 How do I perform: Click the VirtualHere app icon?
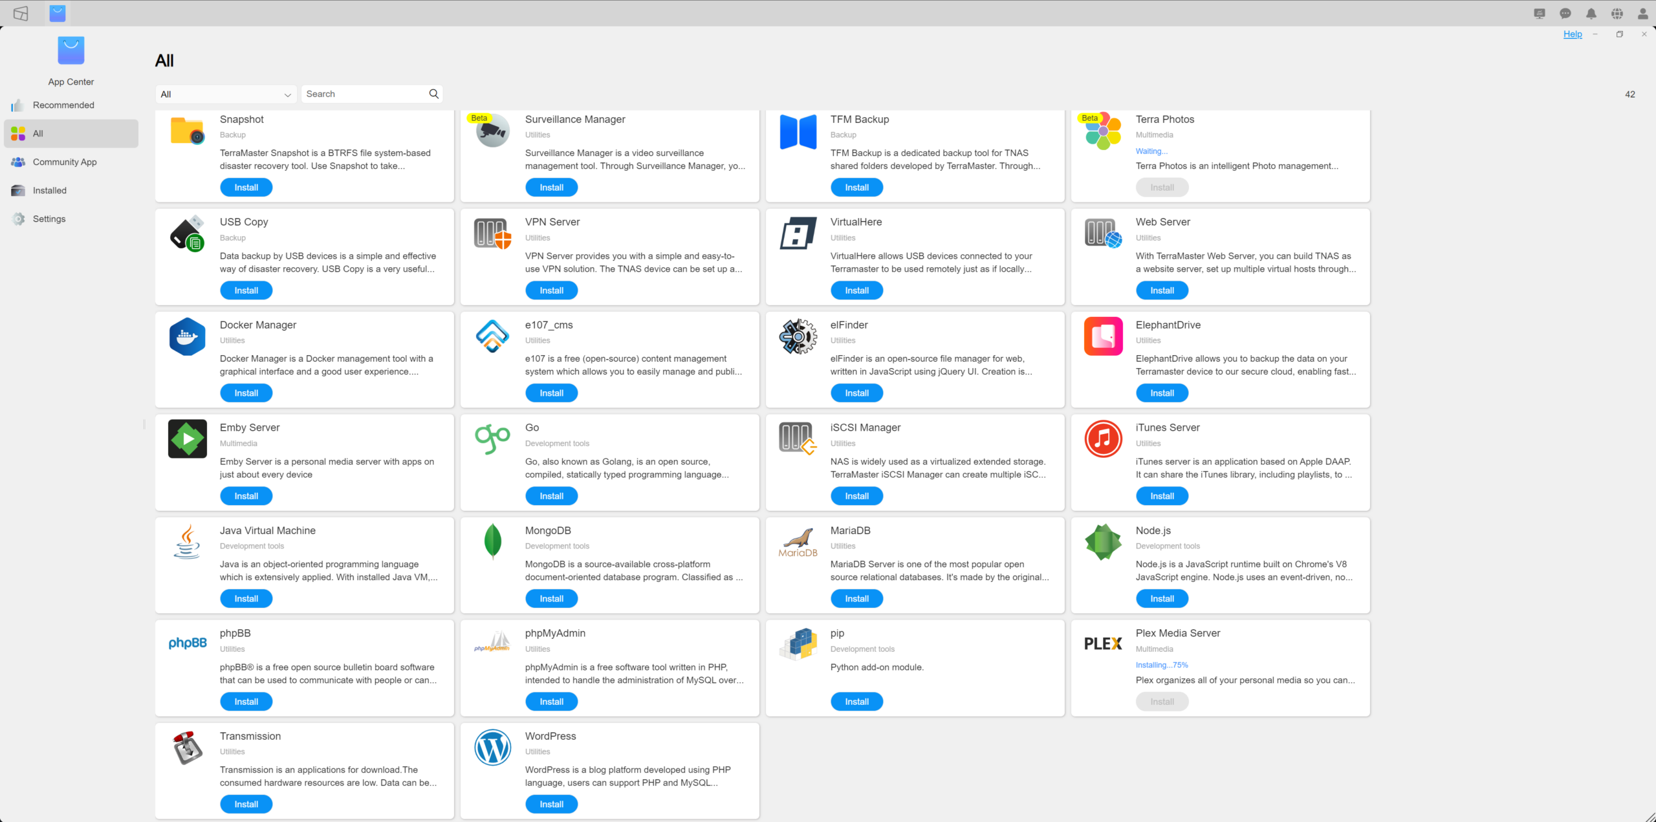pyautogui.click(x=798, y=233)
